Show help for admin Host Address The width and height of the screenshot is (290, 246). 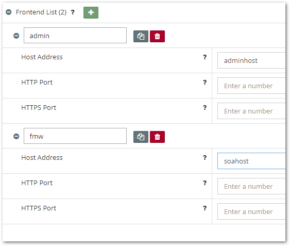coord(204,57)
